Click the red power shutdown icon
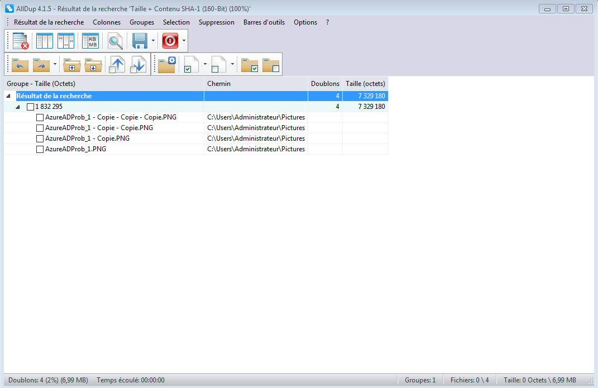The width and height of the screenshot is (598, 388). tap(170, 41)
